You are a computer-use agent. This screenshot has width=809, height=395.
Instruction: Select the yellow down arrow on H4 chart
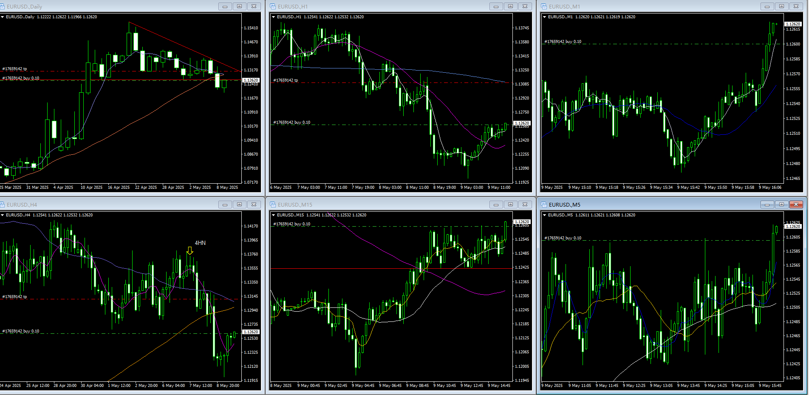click(190, 251)
